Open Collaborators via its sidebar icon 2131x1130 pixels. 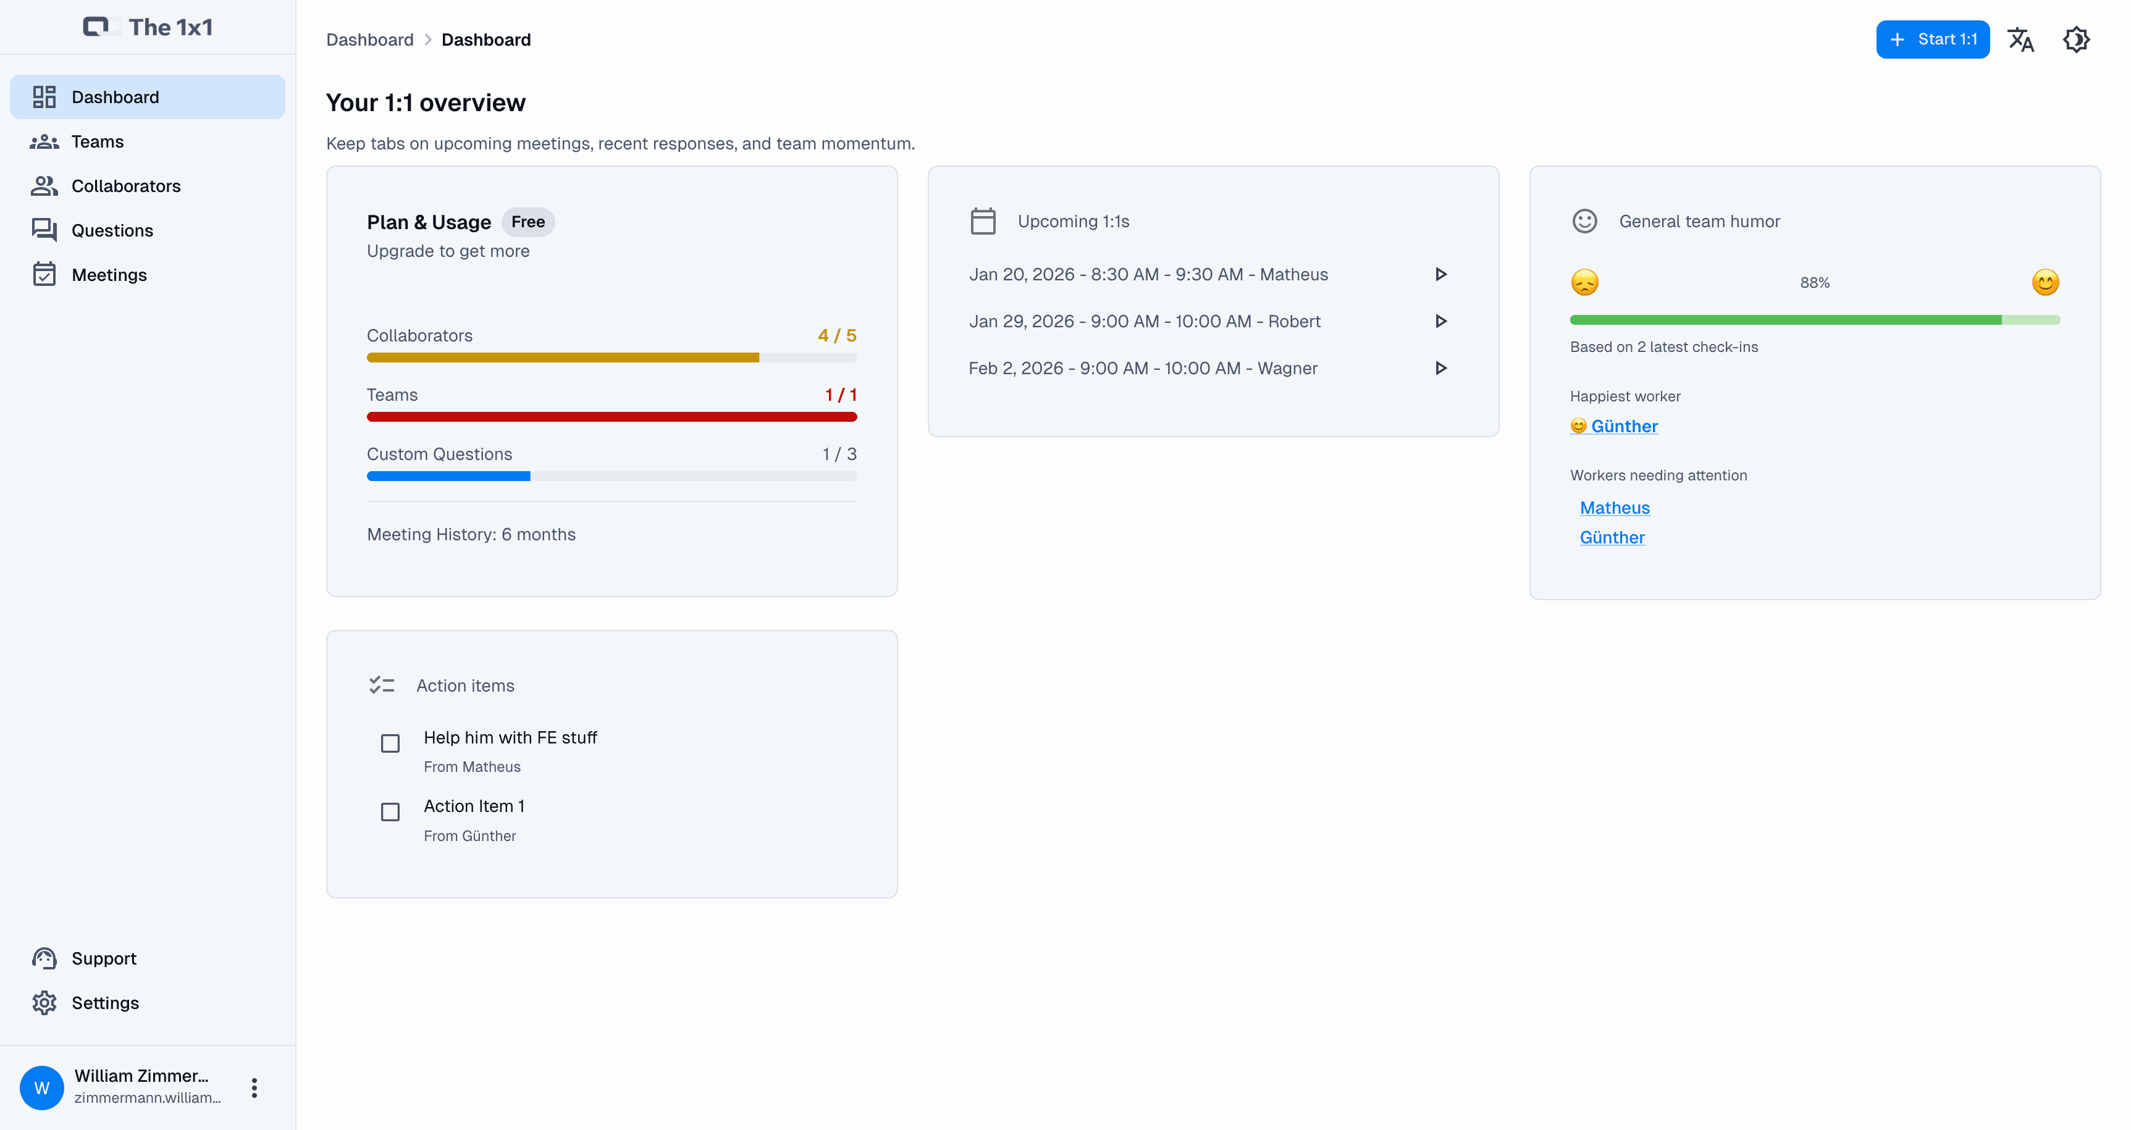[x=44, y=185]
